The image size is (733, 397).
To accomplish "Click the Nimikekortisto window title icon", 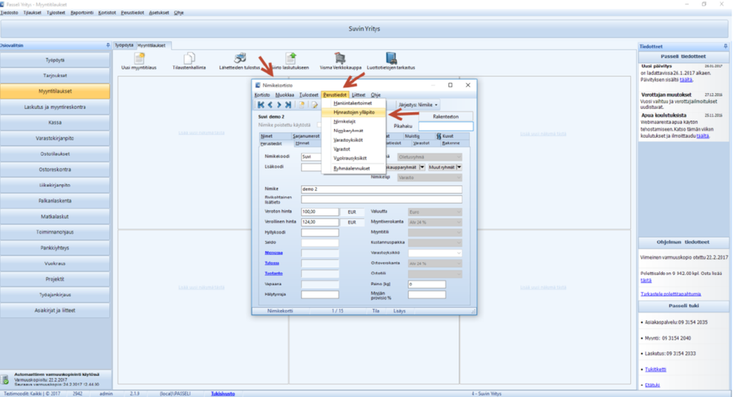I will click(258, 86).
